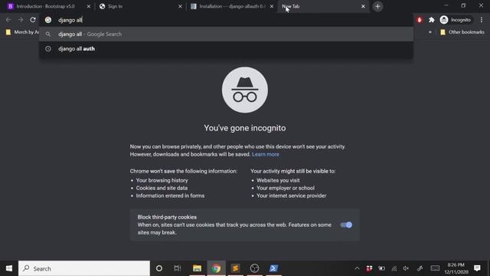Click Chrome icon on taskbar
Viewport: 490px width, 276px height.
[x=216, y=268]
